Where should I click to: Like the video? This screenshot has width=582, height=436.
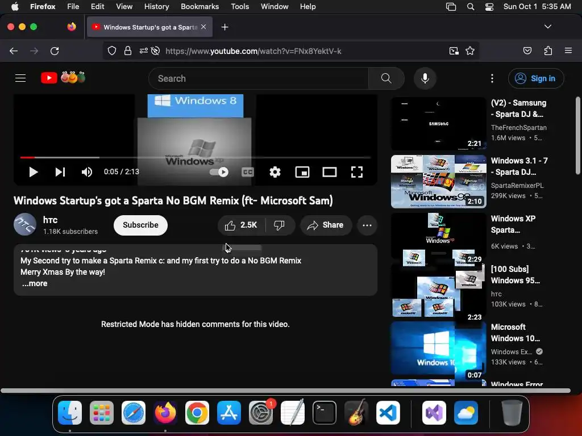241,225
